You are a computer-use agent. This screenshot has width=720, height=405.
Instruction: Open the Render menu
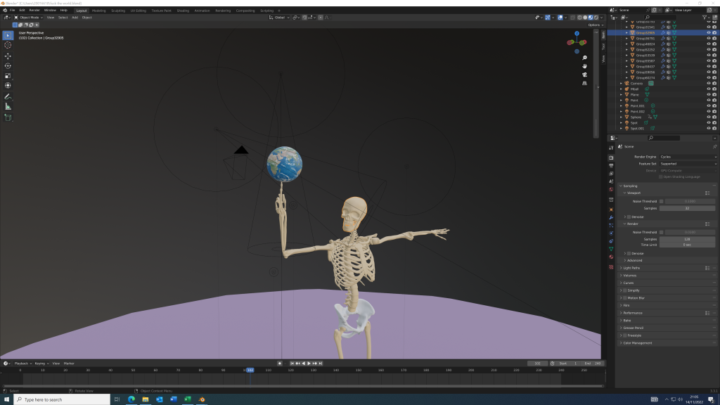[34, 11]
